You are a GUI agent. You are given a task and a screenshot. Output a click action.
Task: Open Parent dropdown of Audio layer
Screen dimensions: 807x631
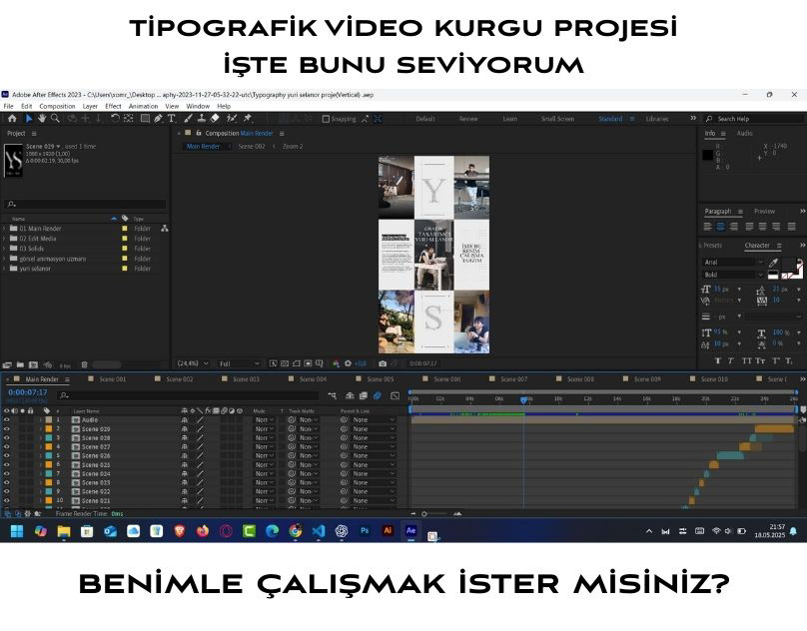tap(374, 420)
